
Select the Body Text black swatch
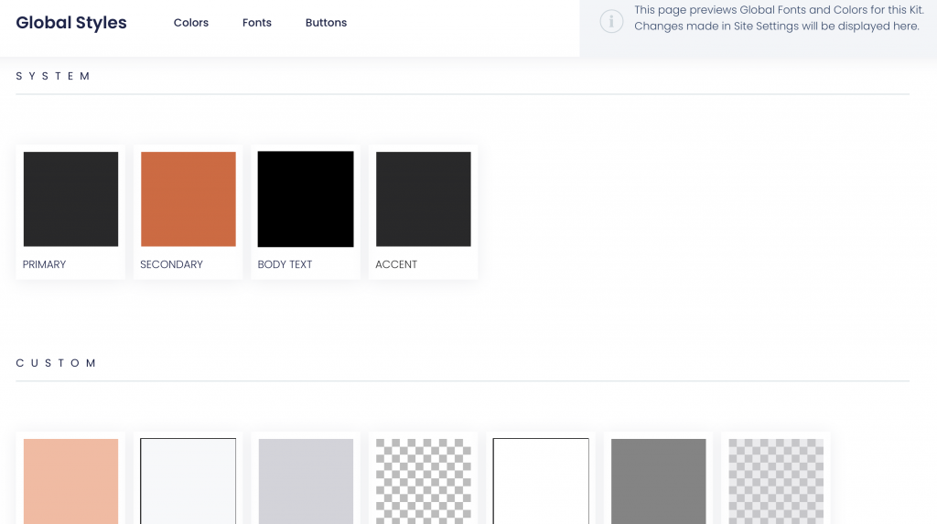coord(306,199)
